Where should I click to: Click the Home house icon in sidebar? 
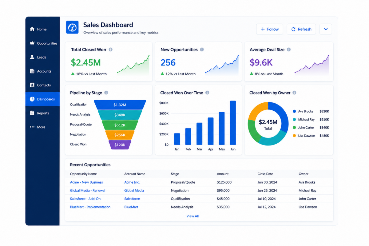32,29
